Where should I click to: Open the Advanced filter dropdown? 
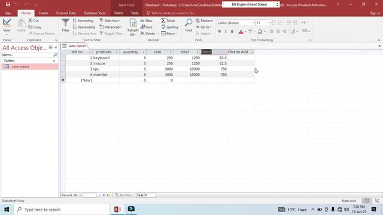(111, 27)
